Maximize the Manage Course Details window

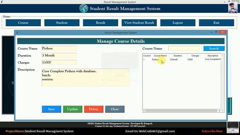click(x=216, y=32)
